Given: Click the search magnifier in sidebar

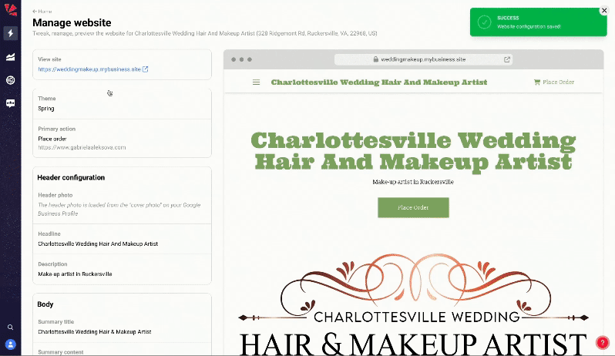Looking at the screenshot, I should click(10, 327).
